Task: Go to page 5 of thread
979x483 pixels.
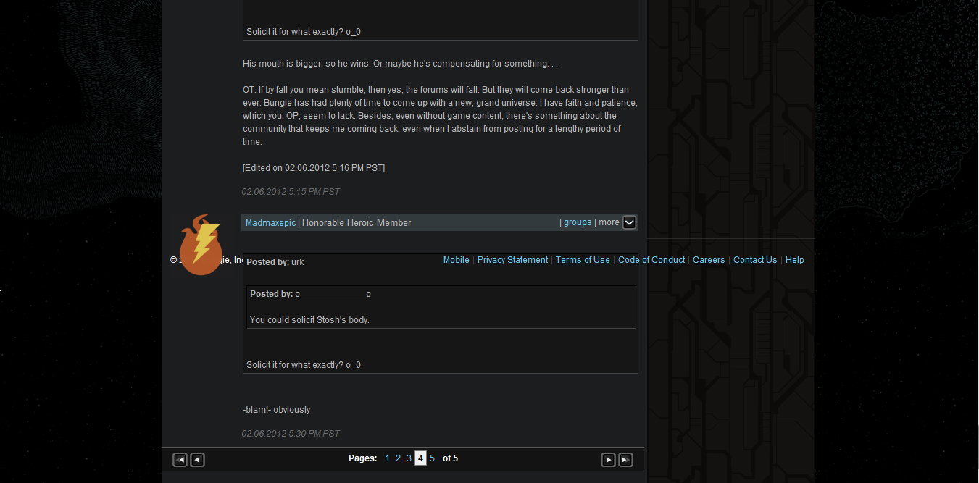Action: tap(432, 458)
